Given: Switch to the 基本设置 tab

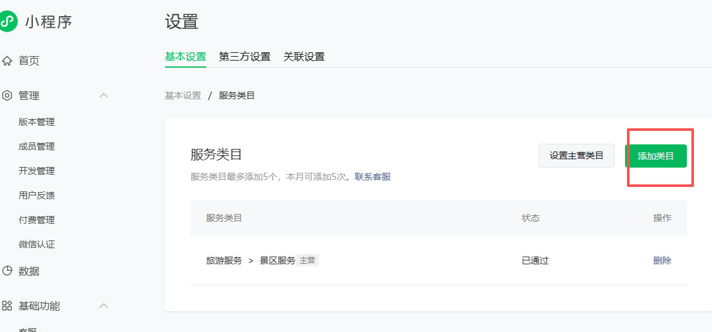Looking at the screenshot, I should point(186,57).
